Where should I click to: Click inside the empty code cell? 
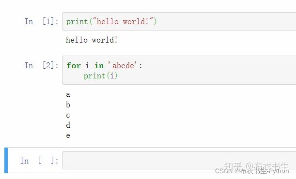pos(179,160)
